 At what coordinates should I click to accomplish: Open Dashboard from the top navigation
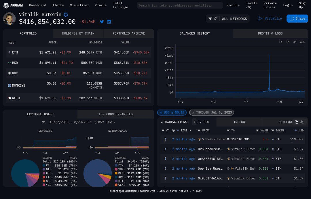pos(37,5)
